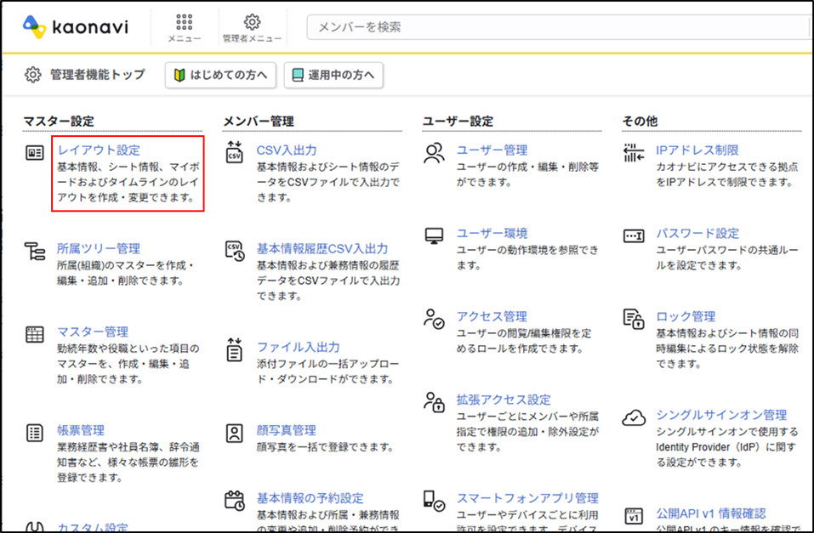814x533 pixels.
Task: Click the 拡張アクセス設定 person-lock icon
Action: click(x=434, y=402)
